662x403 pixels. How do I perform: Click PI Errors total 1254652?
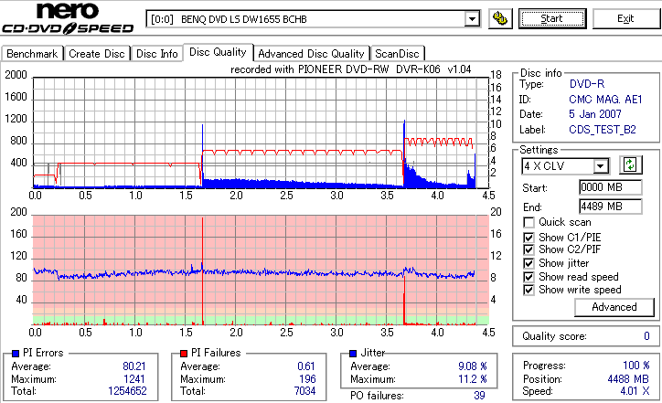[x=127, y=391]
